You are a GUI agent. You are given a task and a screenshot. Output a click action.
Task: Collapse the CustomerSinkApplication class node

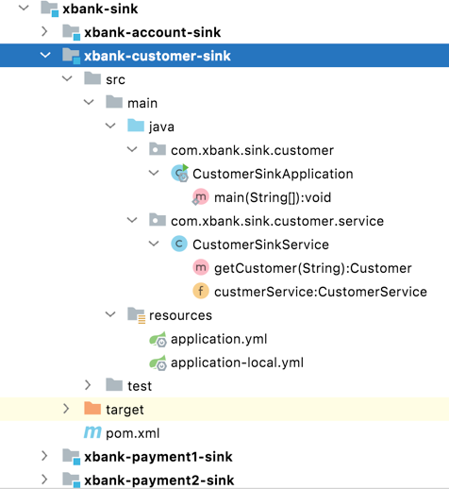click(154, 173)
